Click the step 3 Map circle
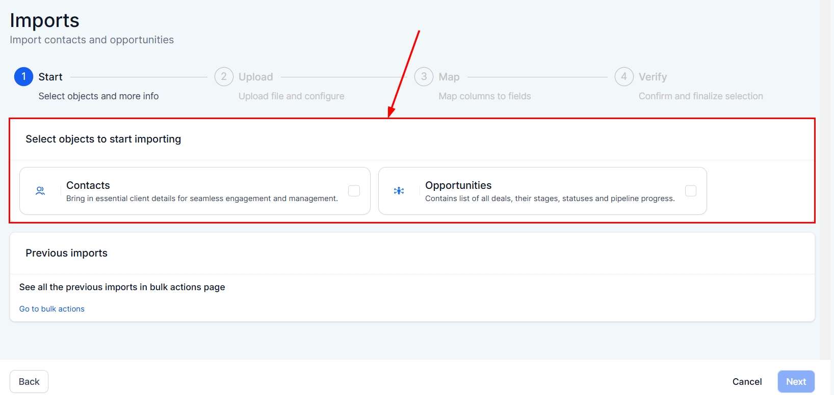Screen dimensions: 834x395 (424, 77)
